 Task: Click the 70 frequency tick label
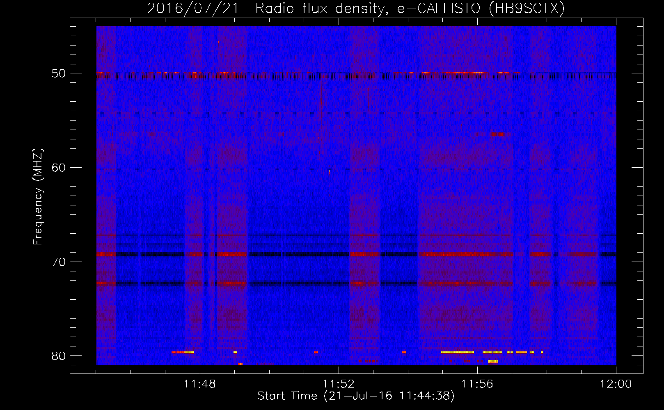(x=59, y=262)
